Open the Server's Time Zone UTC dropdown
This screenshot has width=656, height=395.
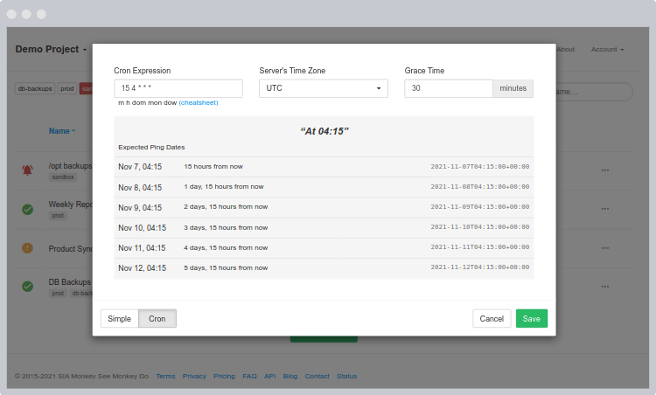[324, 88]
